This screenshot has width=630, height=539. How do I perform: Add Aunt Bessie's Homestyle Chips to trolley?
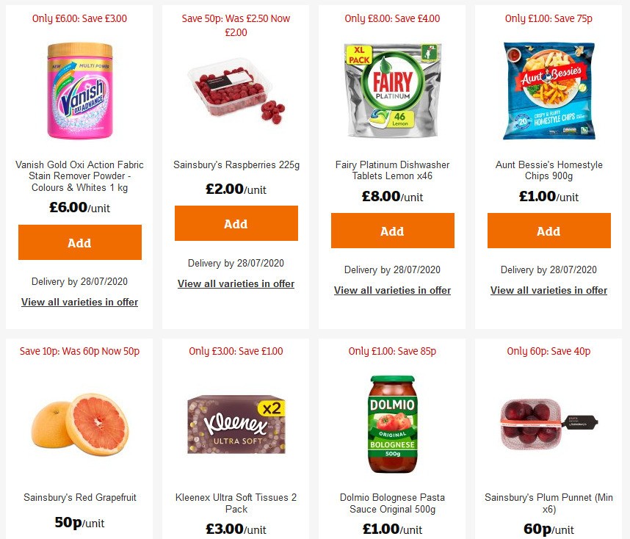tap(548, 231)
